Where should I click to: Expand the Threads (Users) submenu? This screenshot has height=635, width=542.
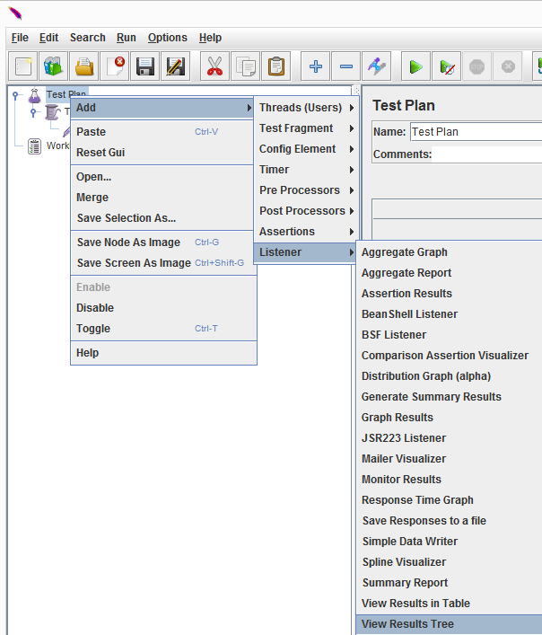click(x=307, y=108)
